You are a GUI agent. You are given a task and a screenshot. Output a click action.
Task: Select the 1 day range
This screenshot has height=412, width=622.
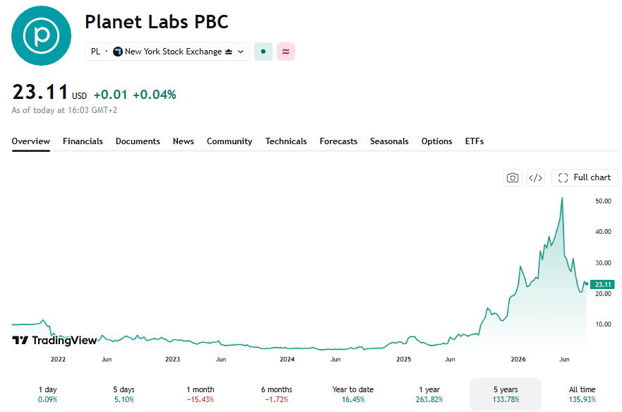(47, 394)
